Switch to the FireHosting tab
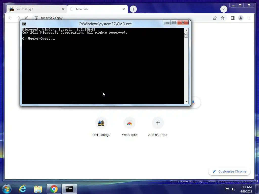Image resolution: width=259 pixels, height=194 pixels. [37, 9]
